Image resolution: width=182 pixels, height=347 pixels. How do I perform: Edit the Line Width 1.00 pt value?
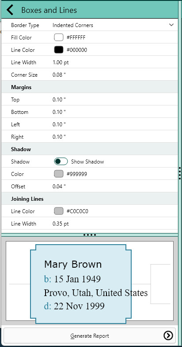[x=61, y=62]
